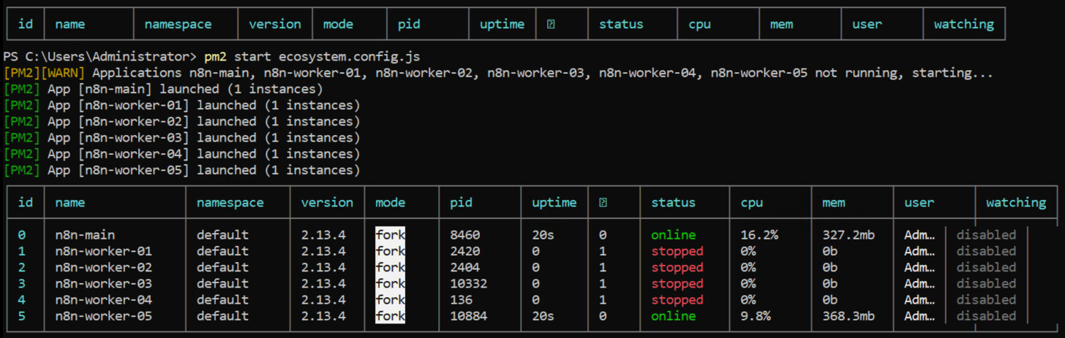This screenshot has height=338, width=1065.
Task: Click the "pid" header of the populated process table
Action: 461,203
